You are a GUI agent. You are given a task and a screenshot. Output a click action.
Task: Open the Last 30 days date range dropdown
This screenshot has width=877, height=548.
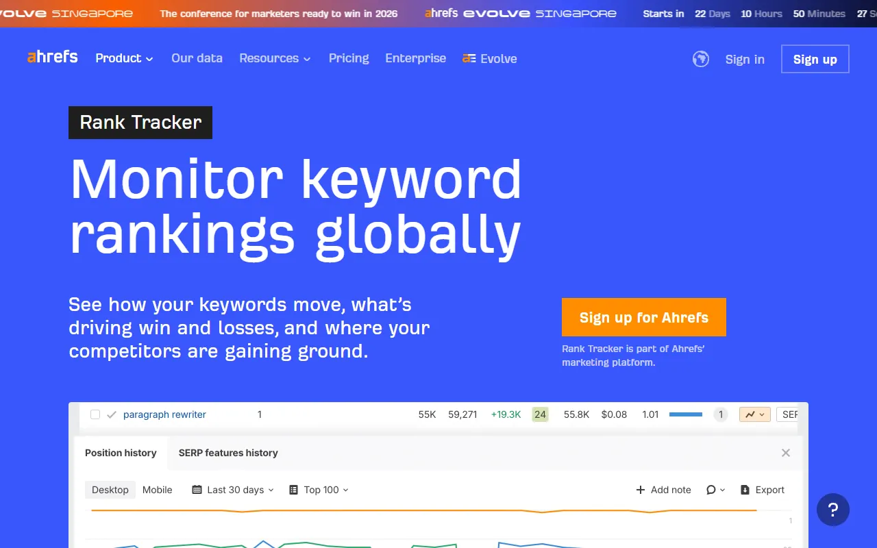tap(234, 490)
